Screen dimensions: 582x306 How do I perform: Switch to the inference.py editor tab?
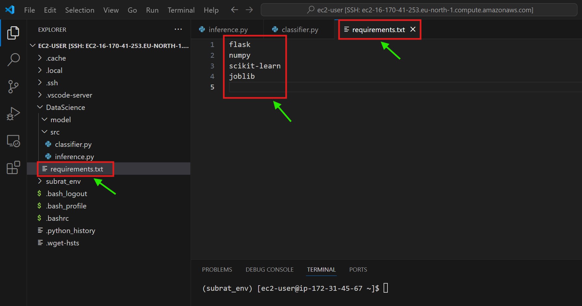(x=228, y=30)
